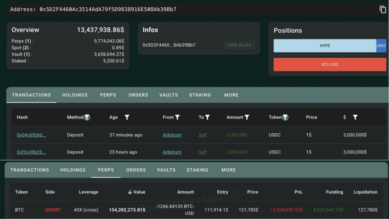Click the Age column filter icon
This screenshot has width=389, height=219.
pyautogui.click(x=127, y=117)
